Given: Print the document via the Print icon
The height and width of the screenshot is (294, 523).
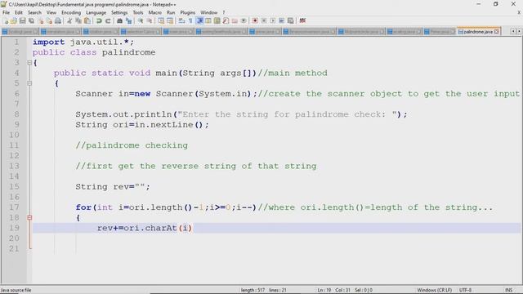Looking at the screenshot, I should pyautogui.click(x=58, y=20).
